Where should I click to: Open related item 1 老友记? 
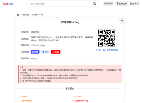[24, 96]
